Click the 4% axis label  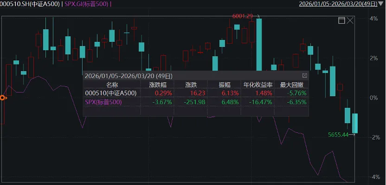point(373,19)
